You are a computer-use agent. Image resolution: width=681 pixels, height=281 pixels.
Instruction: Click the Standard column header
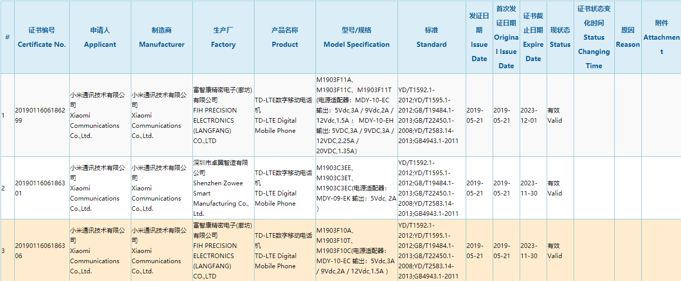coord(431,37)
